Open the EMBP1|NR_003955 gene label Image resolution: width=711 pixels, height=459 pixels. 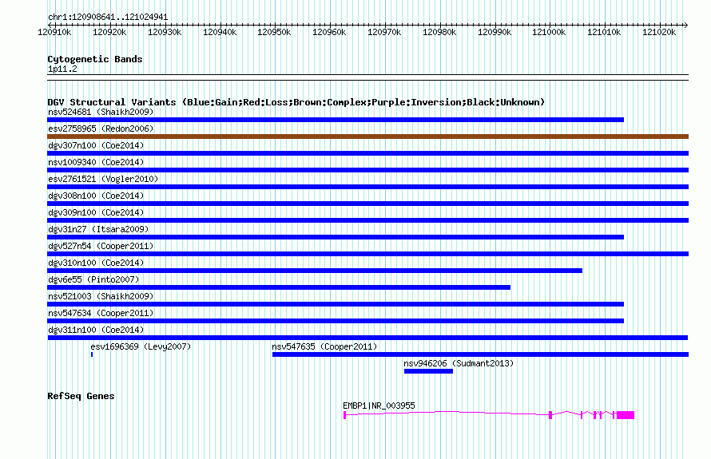(379, 406)
